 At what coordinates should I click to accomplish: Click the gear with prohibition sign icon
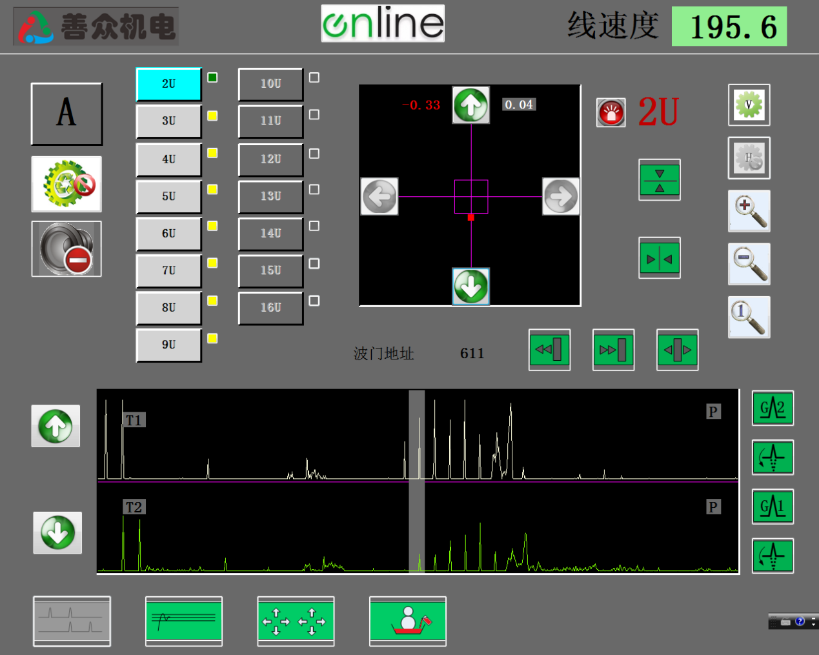(x=66, y=184)
